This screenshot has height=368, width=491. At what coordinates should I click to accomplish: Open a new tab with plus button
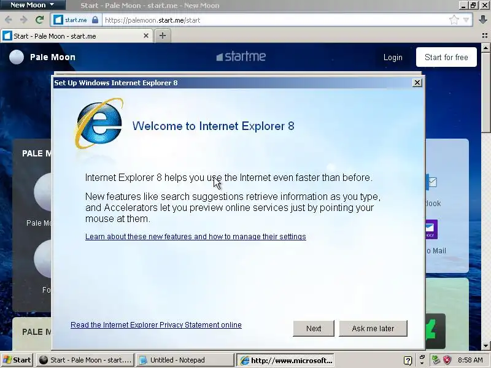click(x=163, y=36)
